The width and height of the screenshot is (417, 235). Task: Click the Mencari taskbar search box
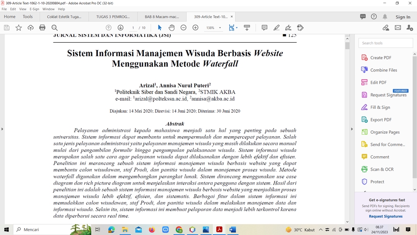[53, 229]
